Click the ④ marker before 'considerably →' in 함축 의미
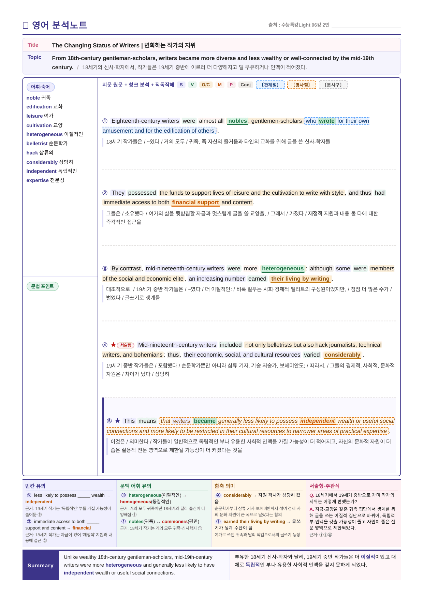This screenshot has width=423, height=598. point(218,495)
